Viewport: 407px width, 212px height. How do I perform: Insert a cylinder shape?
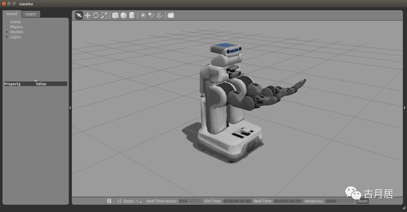click(132, 15)
